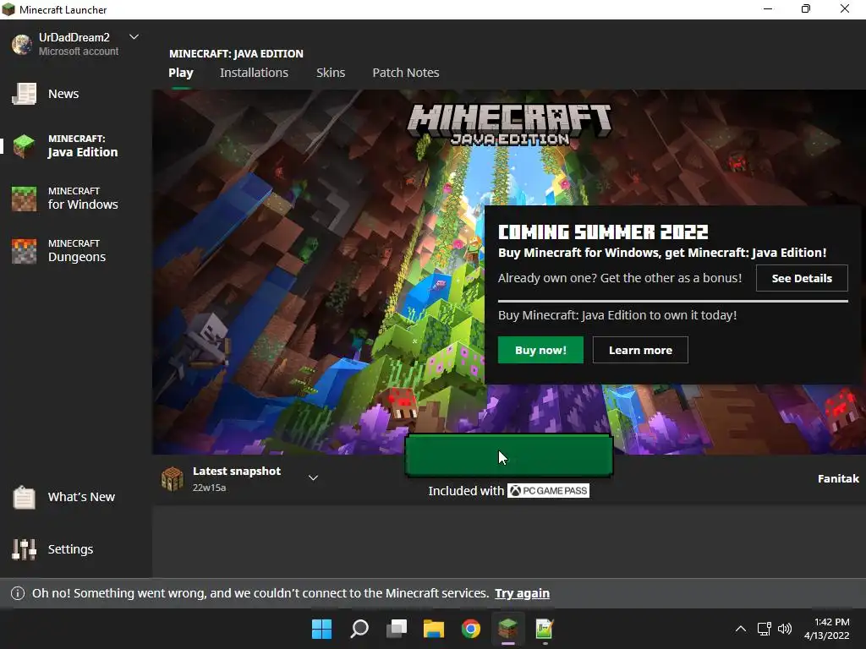Image resolution: width=866 pixels, height=649 pixels.
Task: Open Settings sliders icon
Action: [x=25, y=549]
